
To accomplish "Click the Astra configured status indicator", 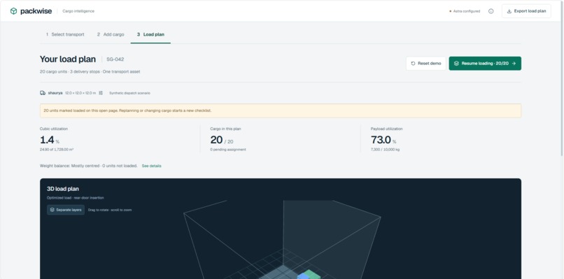I will click(x=465, y=11).
